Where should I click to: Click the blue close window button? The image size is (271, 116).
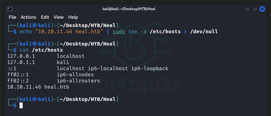point(262,9)
